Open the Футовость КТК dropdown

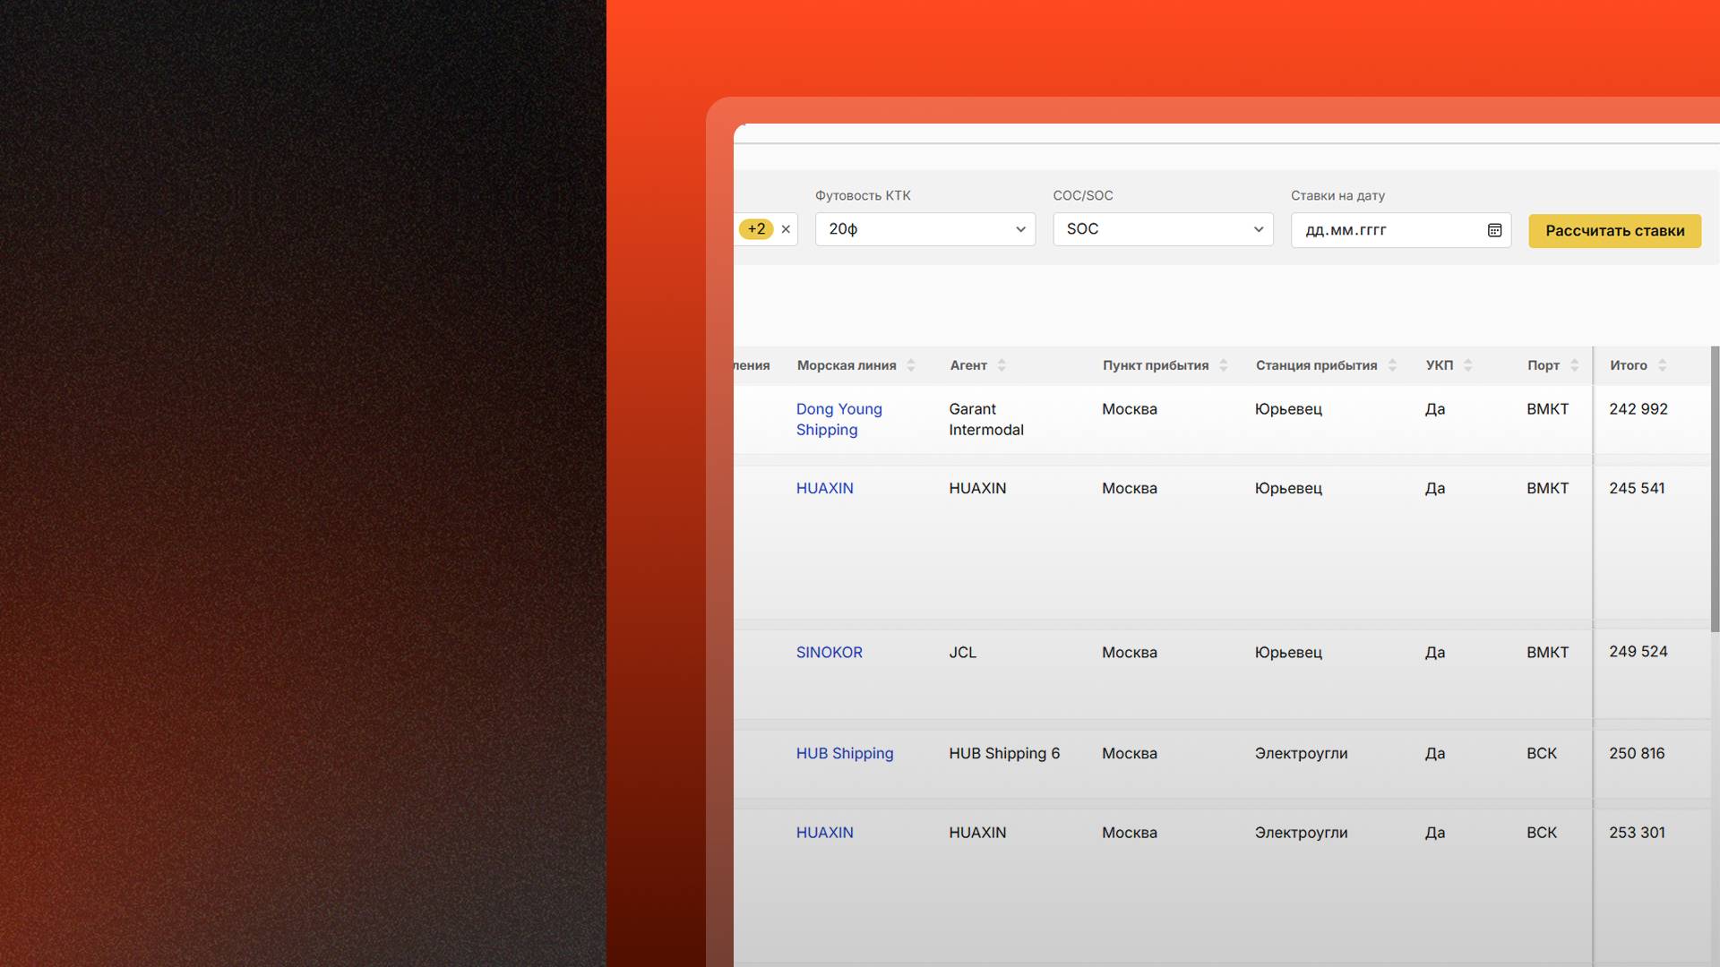(924, 229)
